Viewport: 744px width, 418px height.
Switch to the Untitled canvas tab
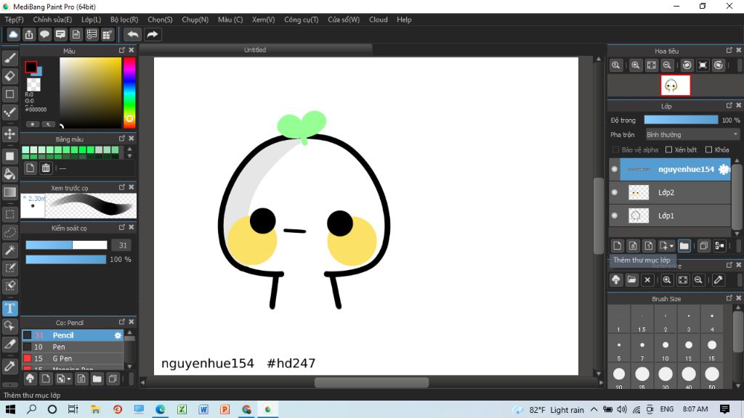tap(255, 50)
